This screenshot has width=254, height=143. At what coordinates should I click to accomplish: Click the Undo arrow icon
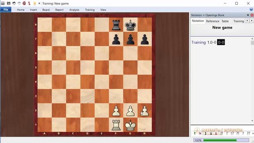point(14,3)
